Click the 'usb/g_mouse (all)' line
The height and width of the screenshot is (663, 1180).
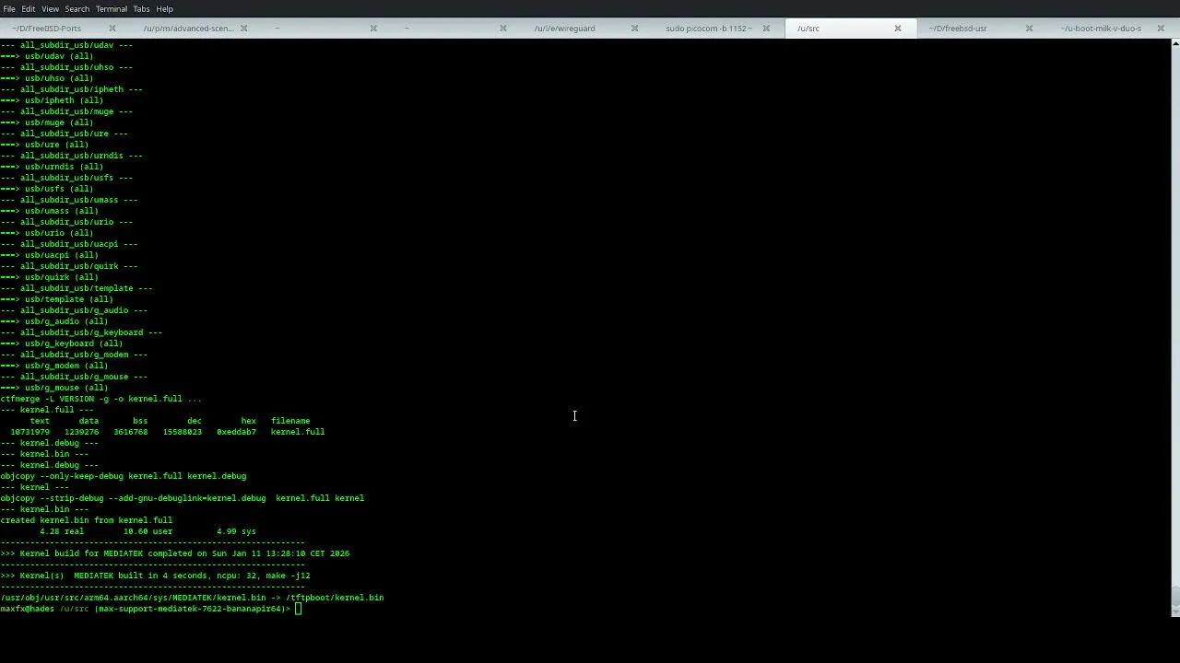[54, 388]
